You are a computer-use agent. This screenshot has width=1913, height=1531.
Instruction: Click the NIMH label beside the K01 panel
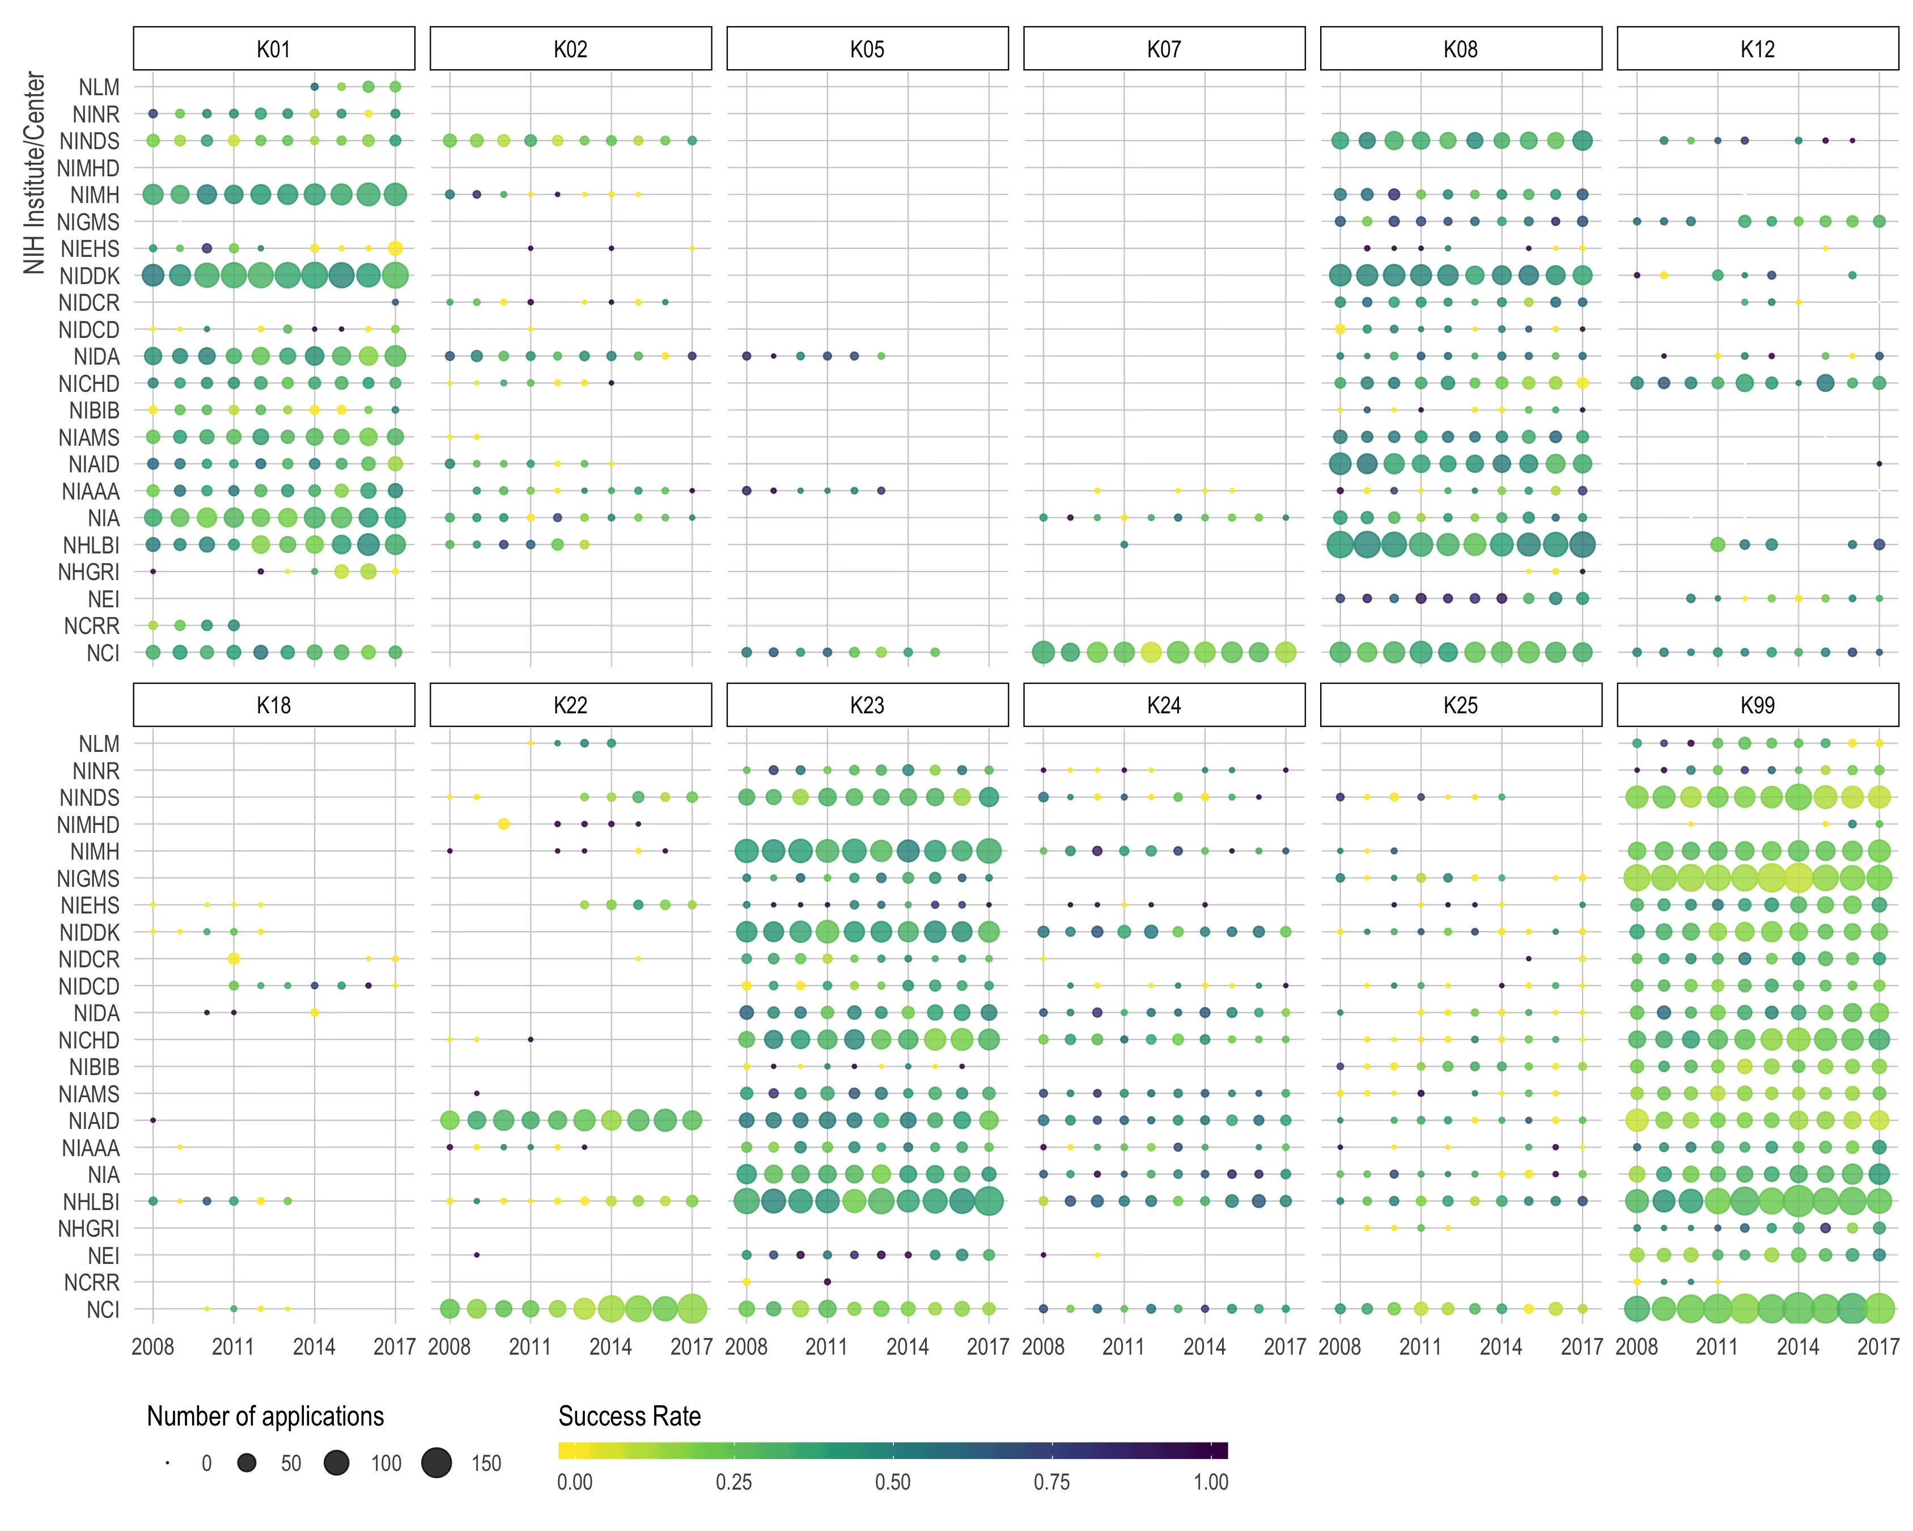tap(94, 194)
